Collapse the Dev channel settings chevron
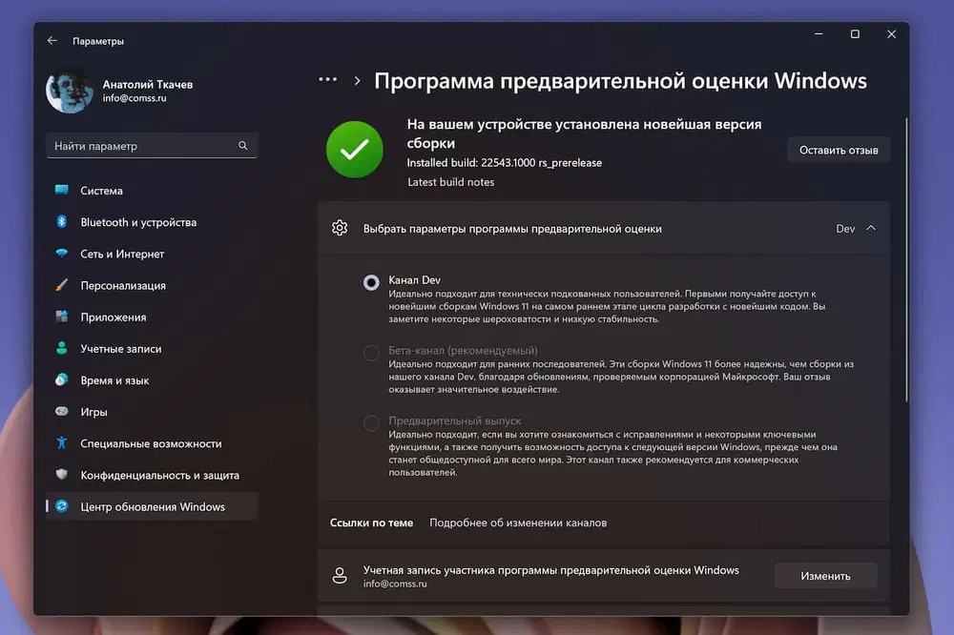The width and height of the screenshot is (954, 635). 871,228
